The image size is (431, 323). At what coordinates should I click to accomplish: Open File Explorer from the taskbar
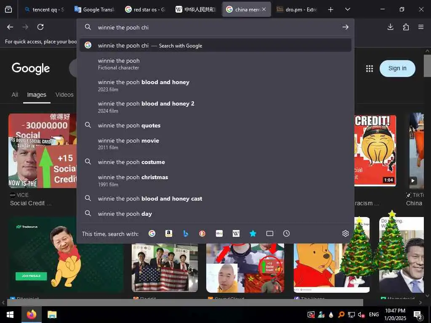click(52, 315)
